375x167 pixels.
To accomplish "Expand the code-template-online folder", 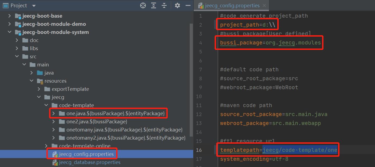I will click(46, 146).
